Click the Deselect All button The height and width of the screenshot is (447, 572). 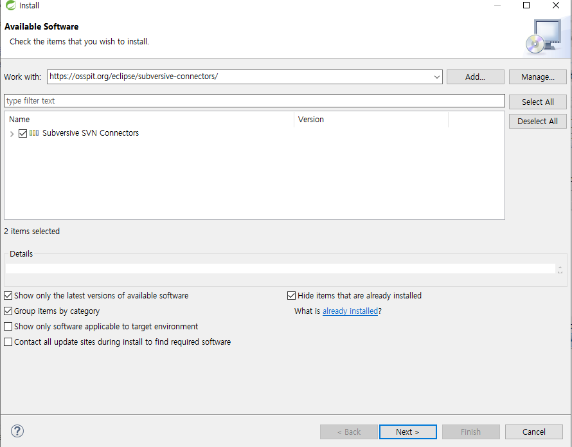538,122
